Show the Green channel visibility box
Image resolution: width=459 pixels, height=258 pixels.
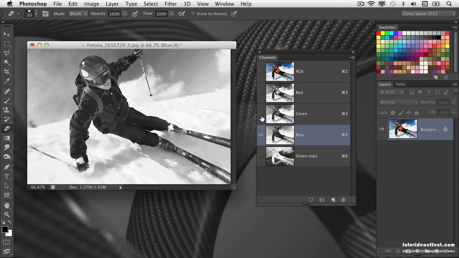coord(261,114)
